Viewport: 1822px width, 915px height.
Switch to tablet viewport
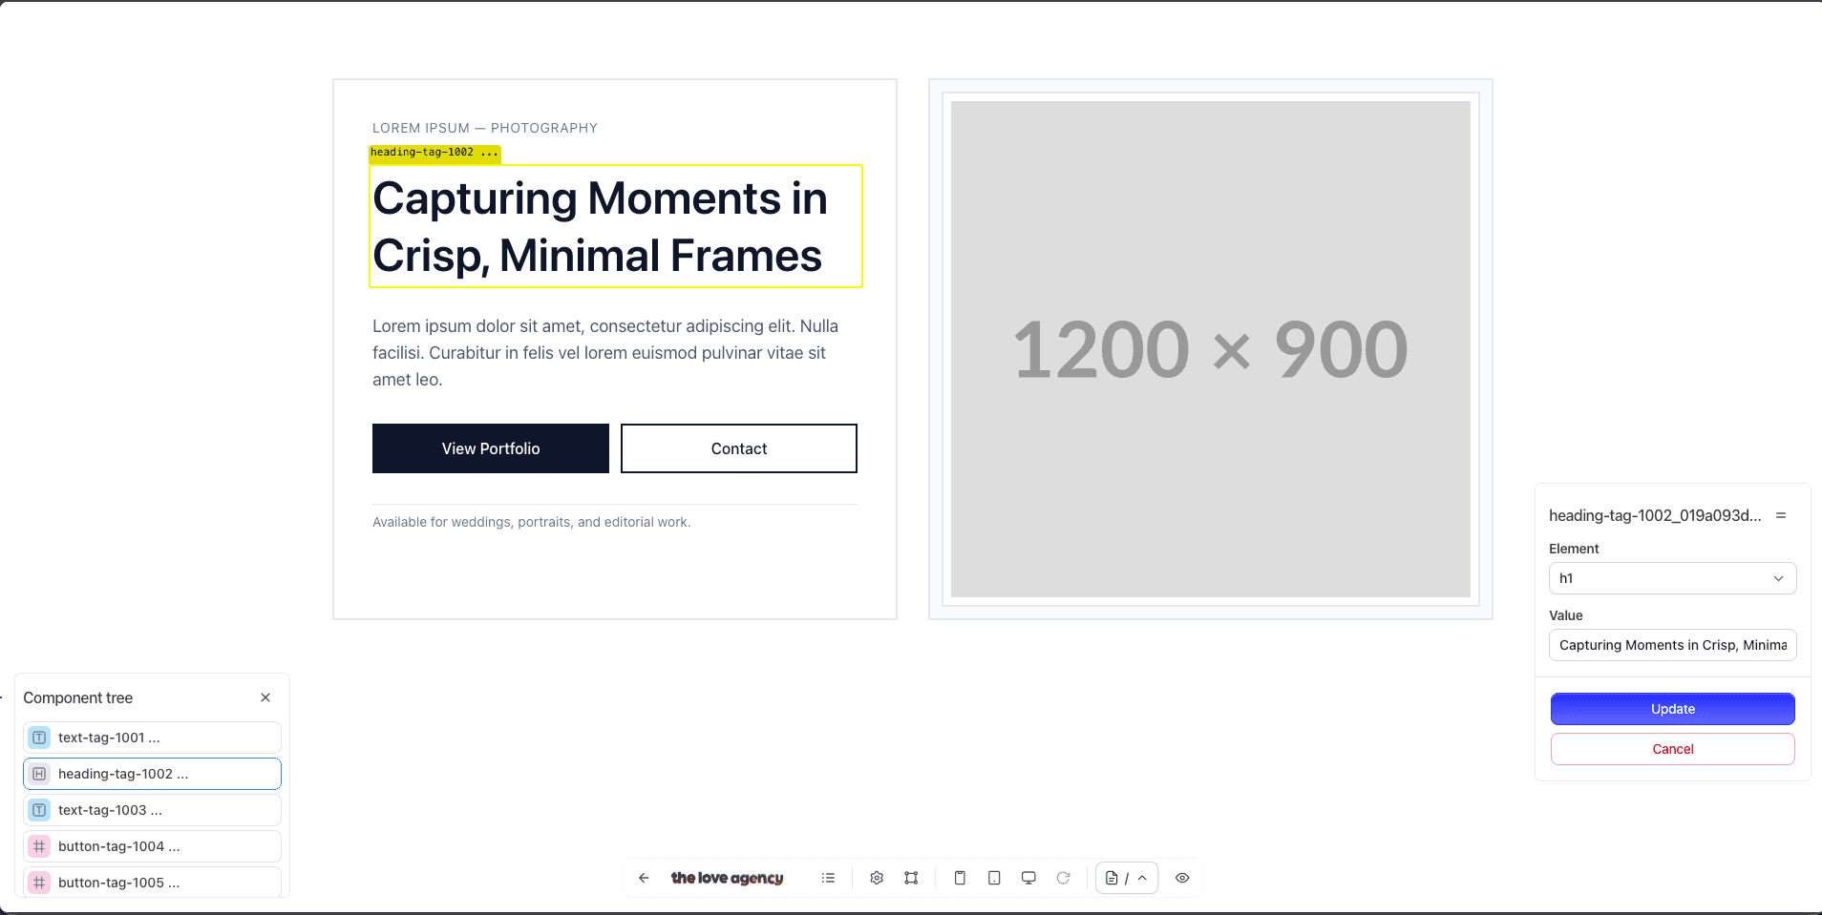click(994, 878)
